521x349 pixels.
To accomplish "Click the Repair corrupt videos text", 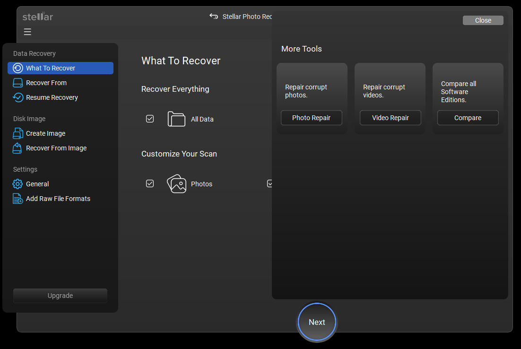I will [384, 91].
